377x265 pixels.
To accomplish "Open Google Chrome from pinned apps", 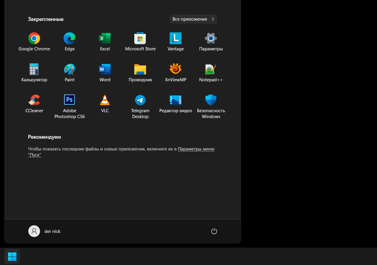I will coord(34,42).
